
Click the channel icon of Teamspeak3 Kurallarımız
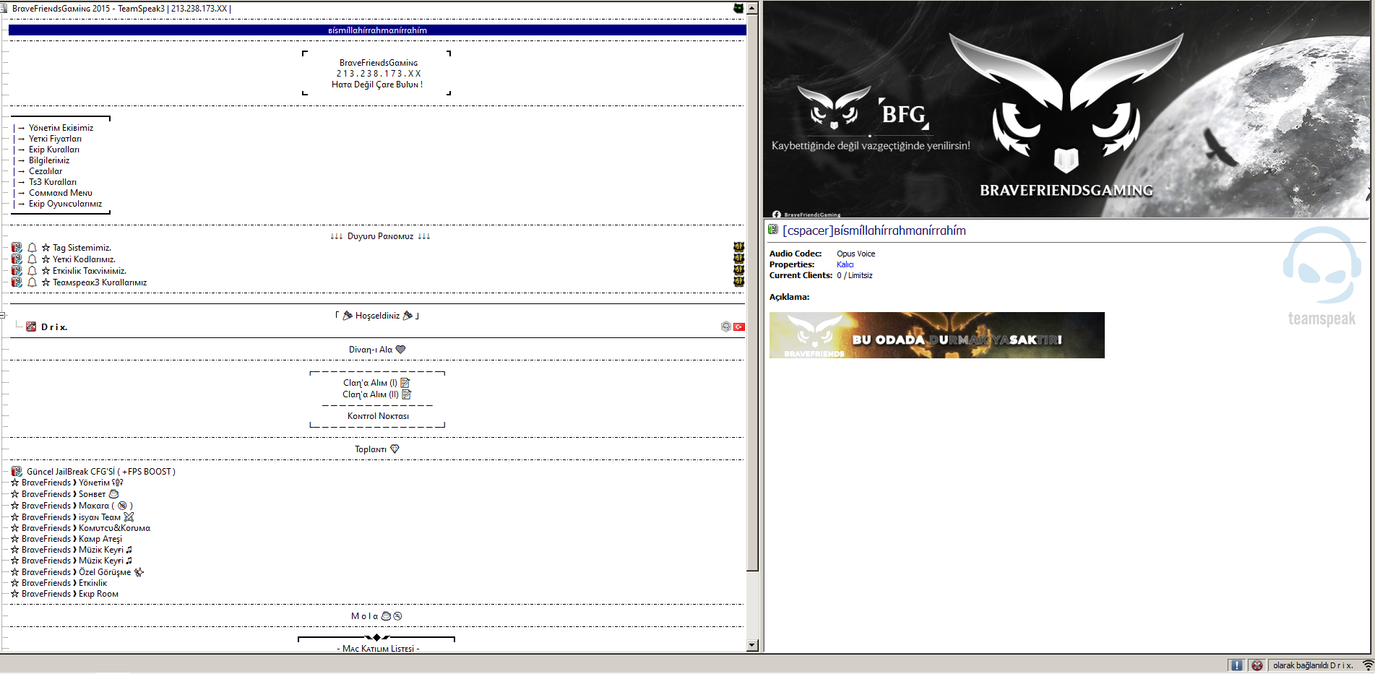[x=17, y=282]
